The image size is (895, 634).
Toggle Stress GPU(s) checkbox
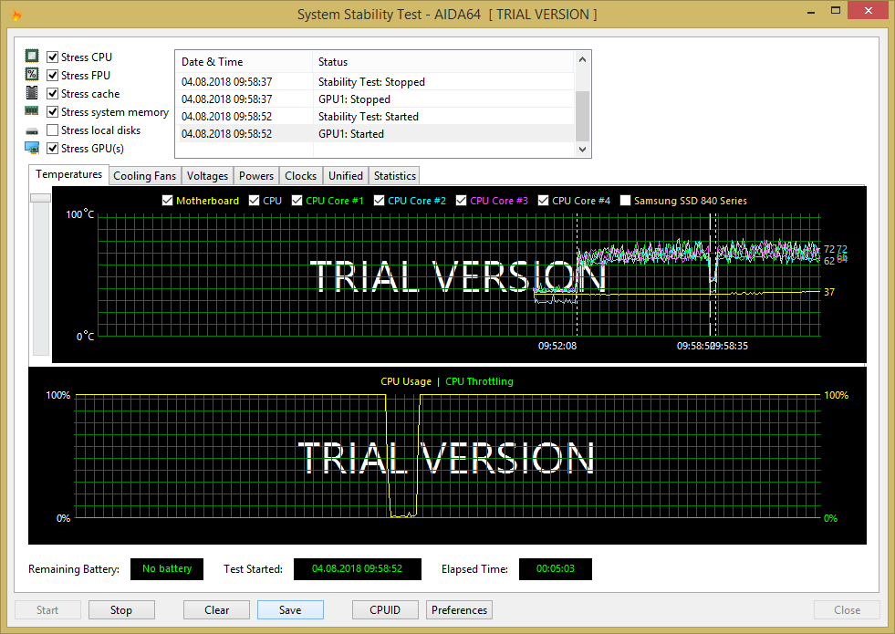pos(53,149)
